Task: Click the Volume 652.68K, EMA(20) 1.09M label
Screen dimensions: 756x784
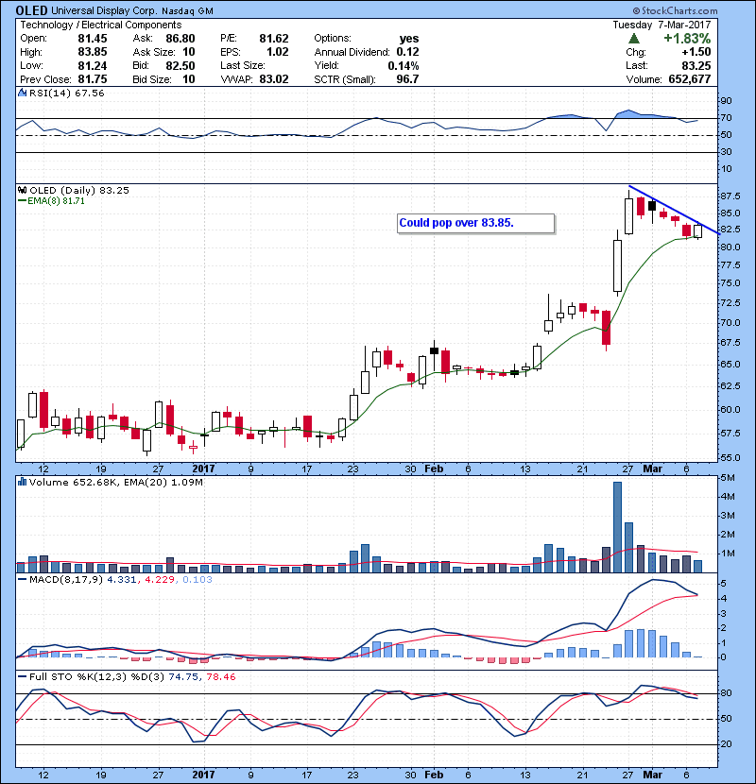Action: (116, 483)
